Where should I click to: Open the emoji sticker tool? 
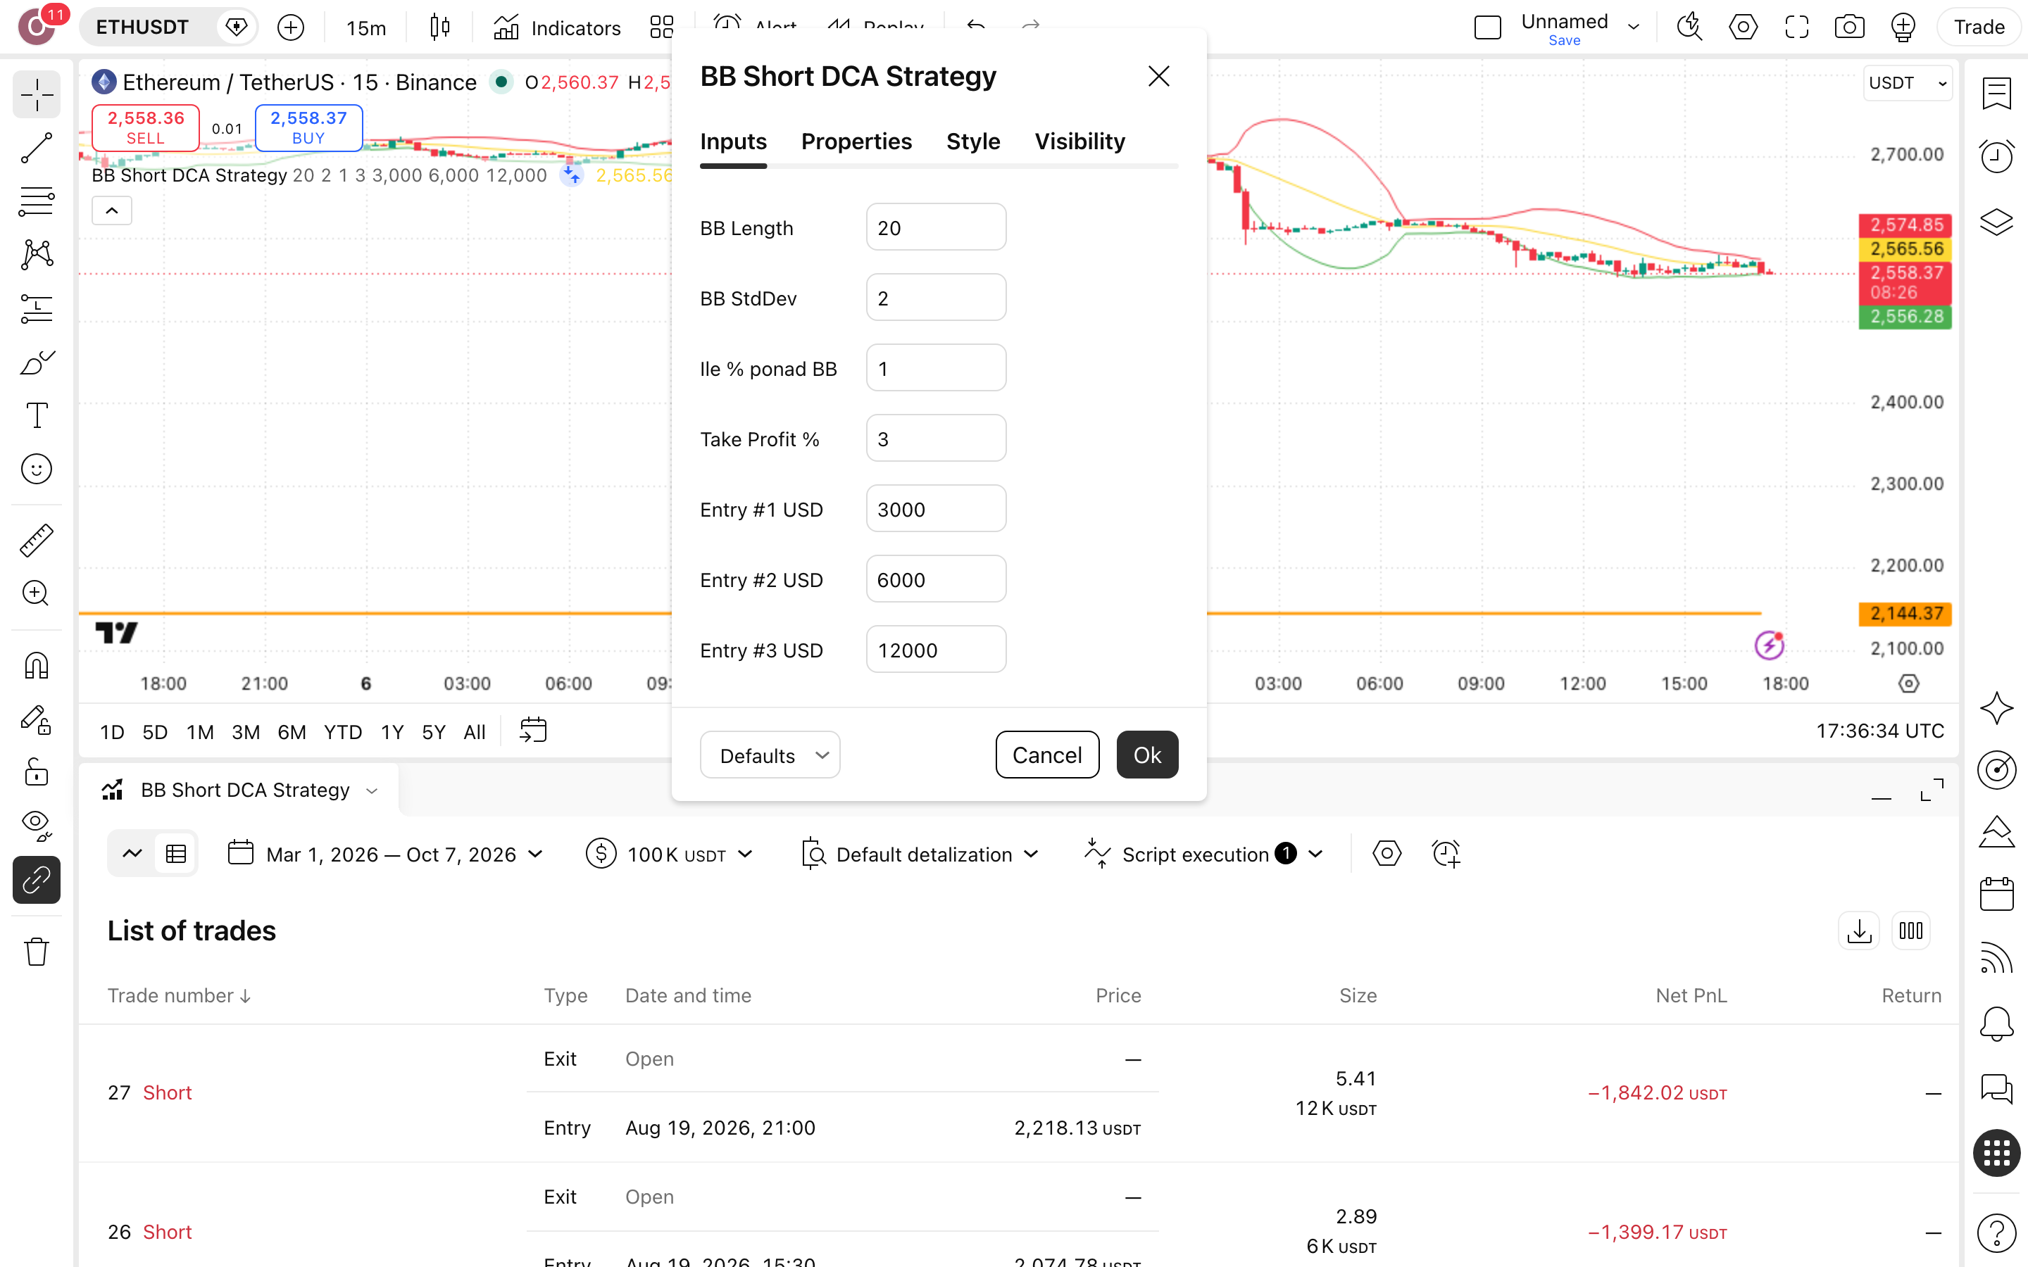coord(36,469)
